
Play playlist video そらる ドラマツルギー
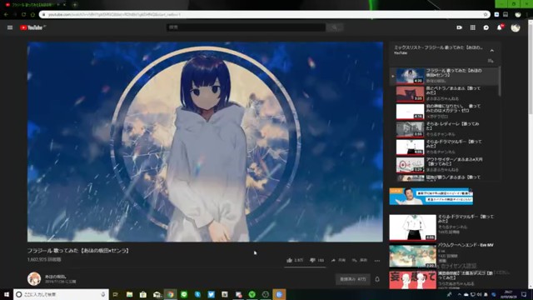pos(445,147)
